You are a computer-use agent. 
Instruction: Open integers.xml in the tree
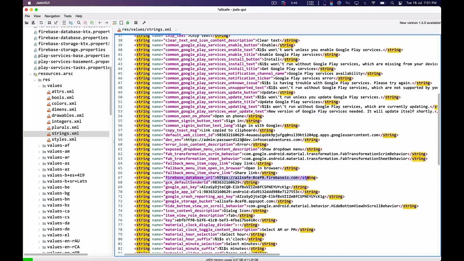(x=66, y=121)
